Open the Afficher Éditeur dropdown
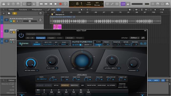Viewport: 171px width, 96px height. tap(135, 38)
